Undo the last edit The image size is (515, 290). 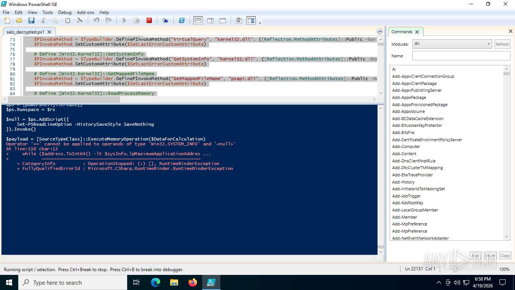[96, 20]
